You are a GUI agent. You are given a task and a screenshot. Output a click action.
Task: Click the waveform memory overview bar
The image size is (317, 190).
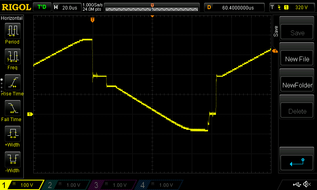[152, 9]
